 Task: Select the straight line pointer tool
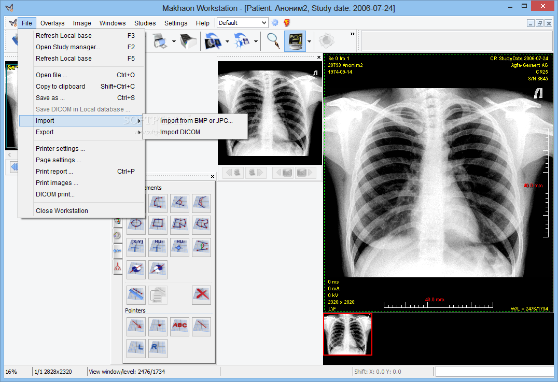(x=201, y=327)
